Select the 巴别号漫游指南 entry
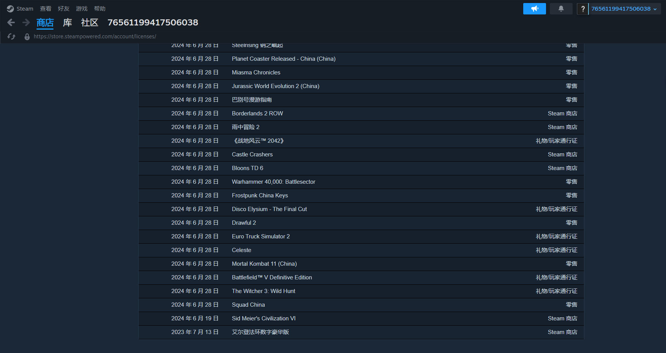This screenshot has height=353, width=666. click(361, 100)
